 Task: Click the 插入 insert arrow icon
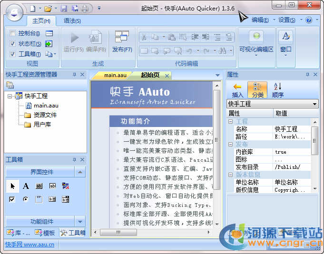click(237, 87)
